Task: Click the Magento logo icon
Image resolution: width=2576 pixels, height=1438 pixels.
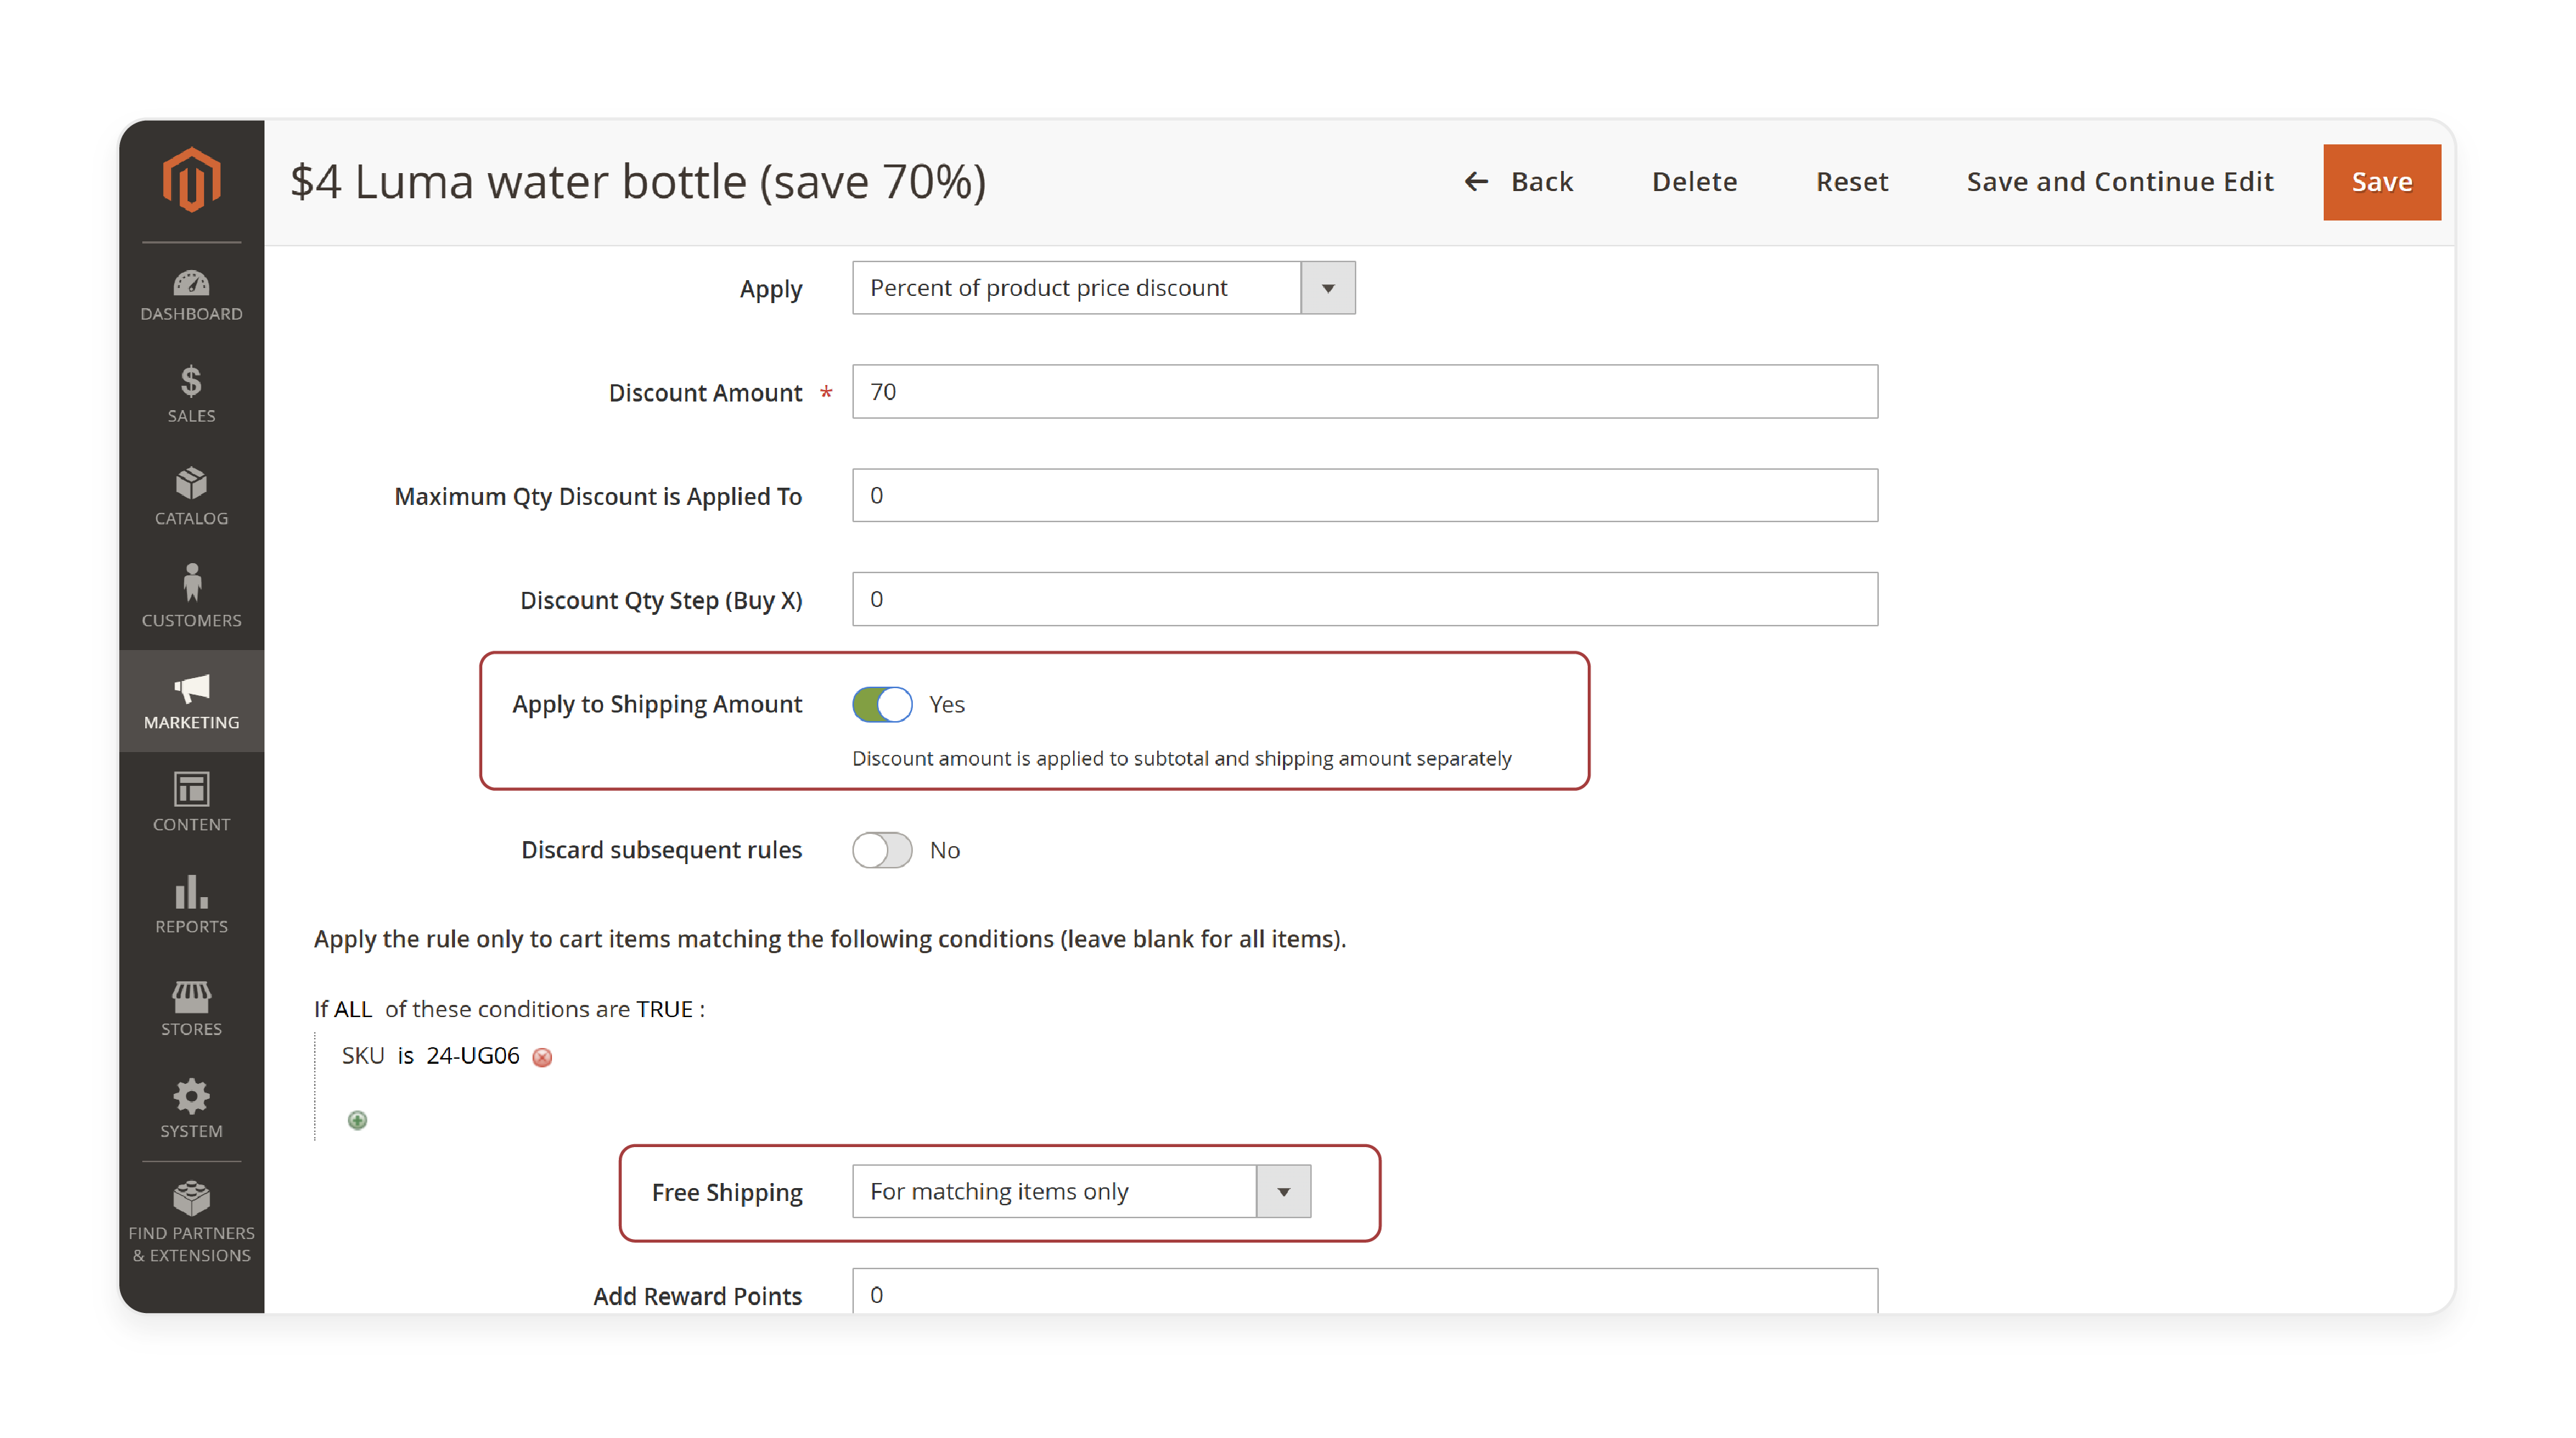Action: click(x=191, y=180)
